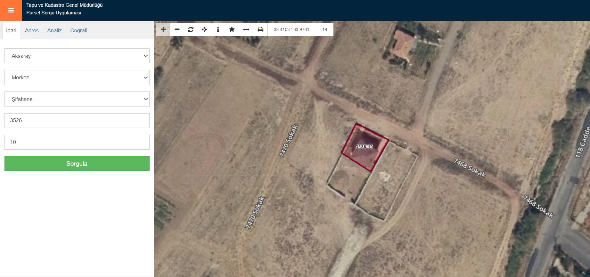This screenshot has width=590, height=277.
Task: Click the block number field containing 3526
Action: point(77,121)
